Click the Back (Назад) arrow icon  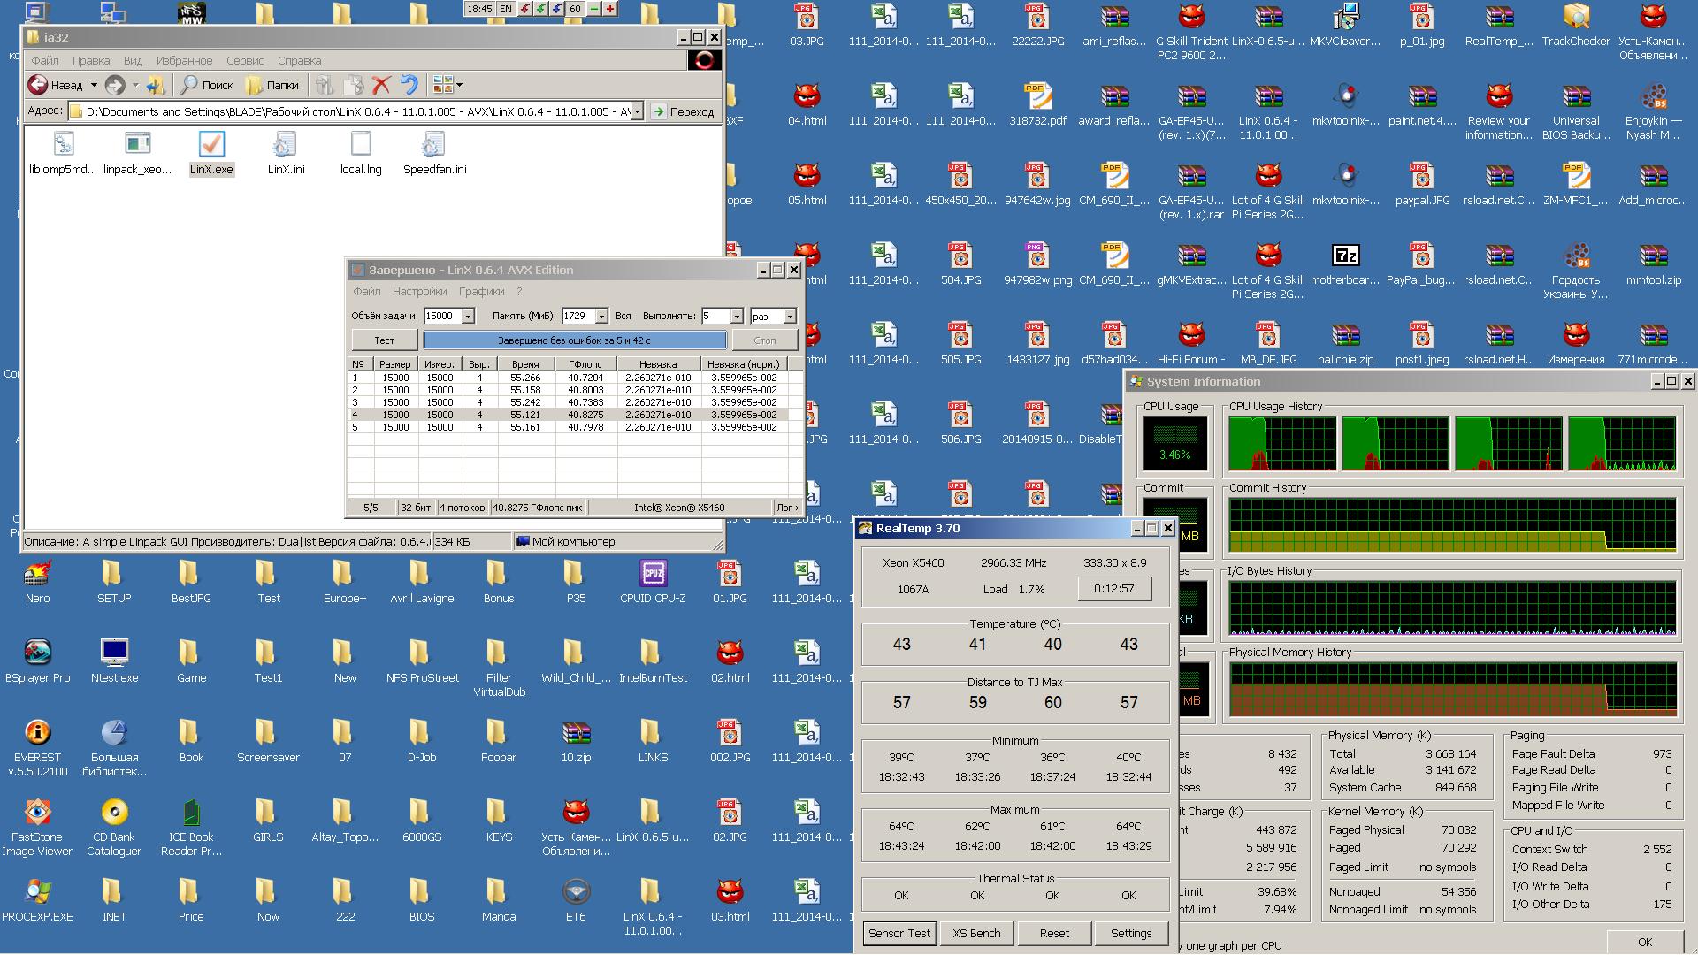38,85
